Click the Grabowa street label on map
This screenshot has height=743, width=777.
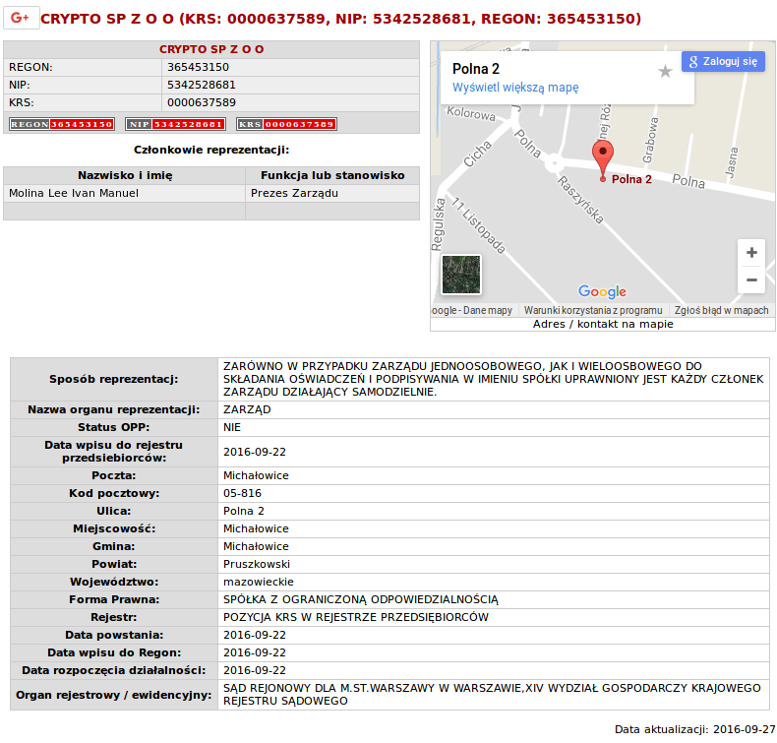coord(651,141)
